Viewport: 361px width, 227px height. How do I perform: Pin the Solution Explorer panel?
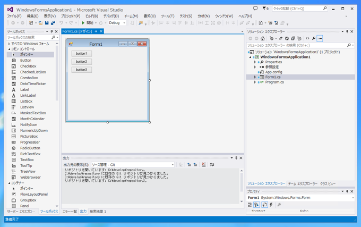tap(347, 31)
